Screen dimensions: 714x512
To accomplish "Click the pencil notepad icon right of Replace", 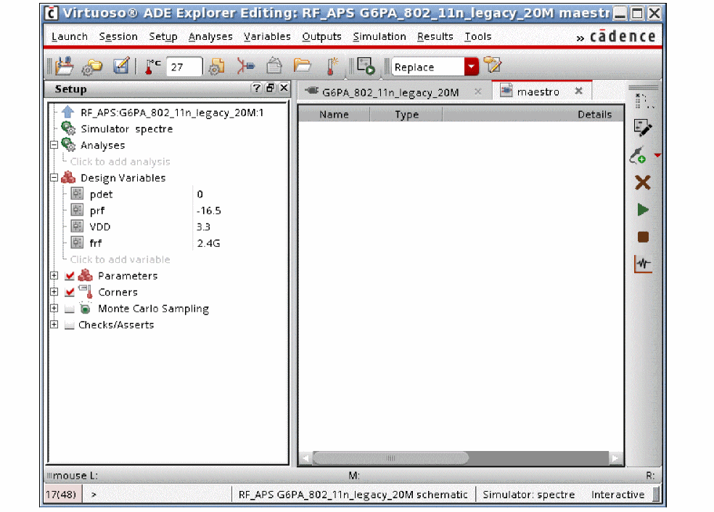I will [x=492, y=65].
